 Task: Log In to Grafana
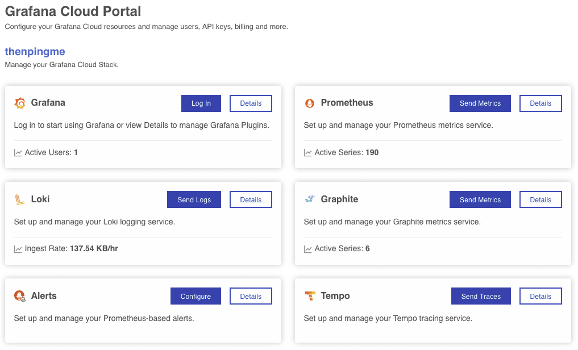(201, 103)
